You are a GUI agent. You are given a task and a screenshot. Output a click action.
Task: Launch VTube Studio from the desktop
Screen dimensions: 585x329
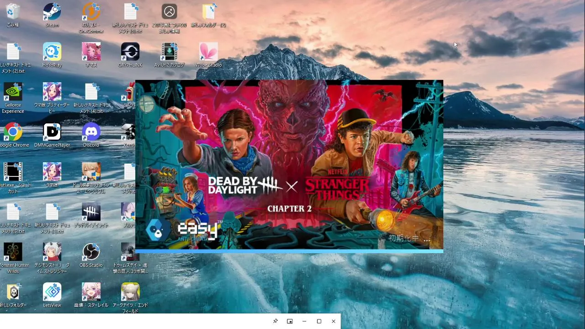click(208, 55)
